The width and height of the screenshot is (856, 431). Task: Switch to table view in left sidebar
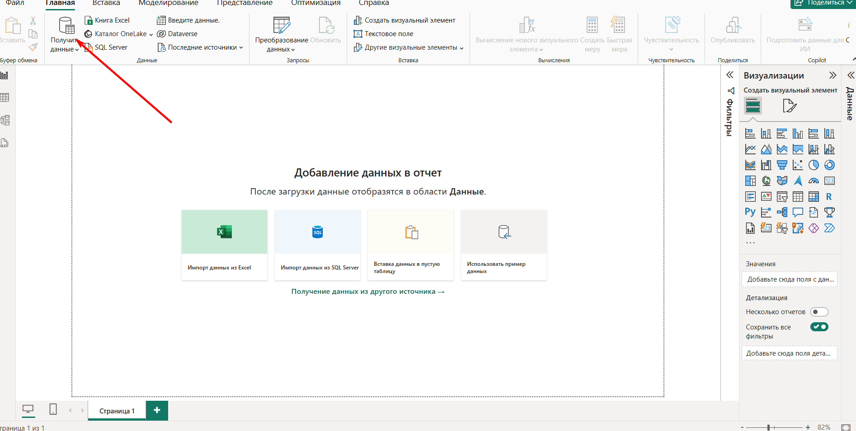point(5,97)
